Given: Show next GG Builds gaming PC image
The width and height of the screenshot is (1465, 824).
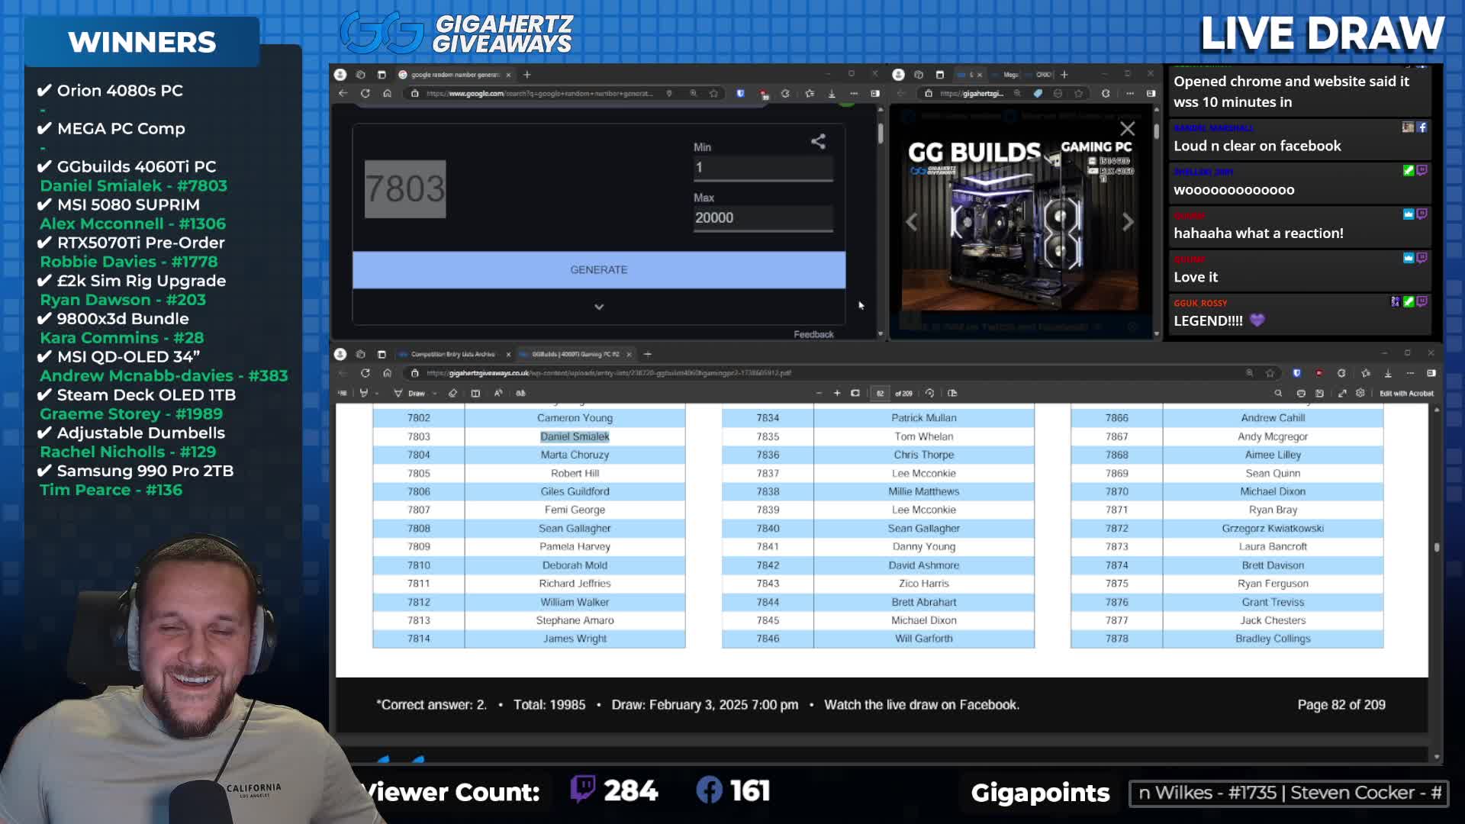Looking at the screenshot, I should [x=1128, y=222].
